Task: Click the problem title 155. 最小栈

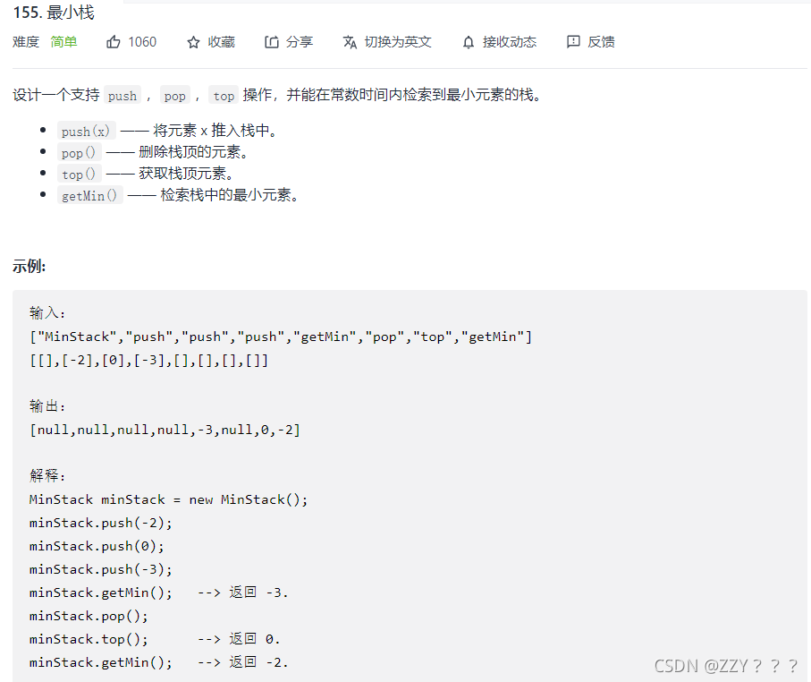Action: pyautogui.click(x=54, y=13)
